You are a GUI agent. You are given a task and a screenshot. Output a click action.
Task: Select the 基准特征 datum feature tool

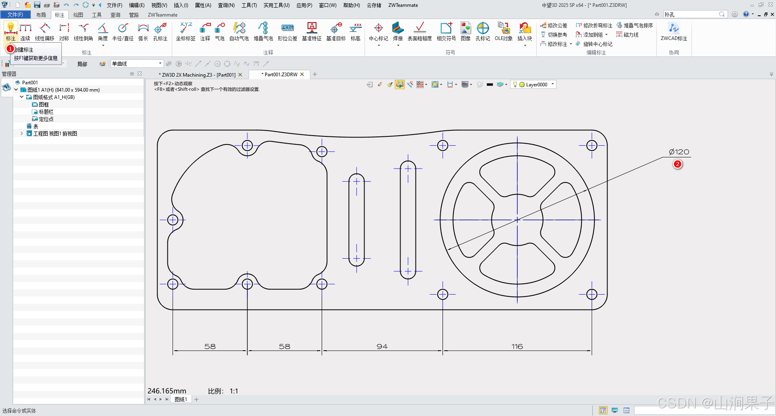pos(312,32)
